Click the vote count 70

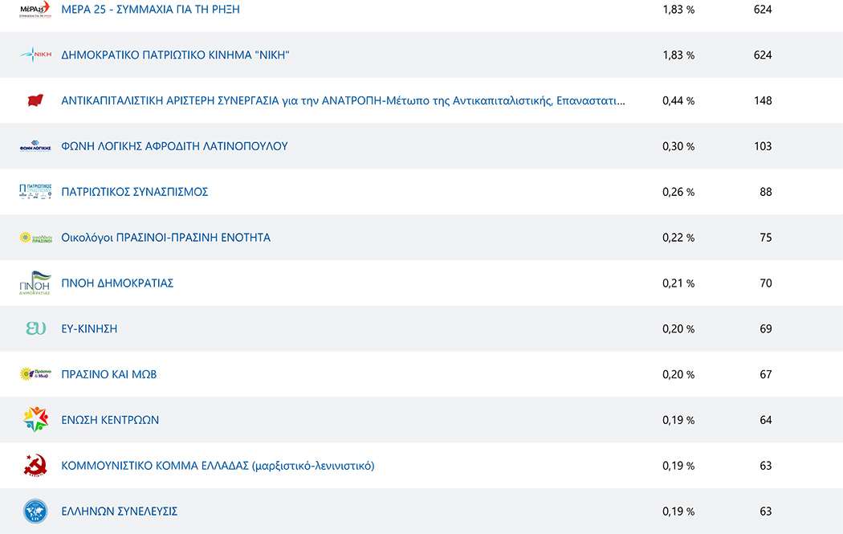click(x=766, y=283)
